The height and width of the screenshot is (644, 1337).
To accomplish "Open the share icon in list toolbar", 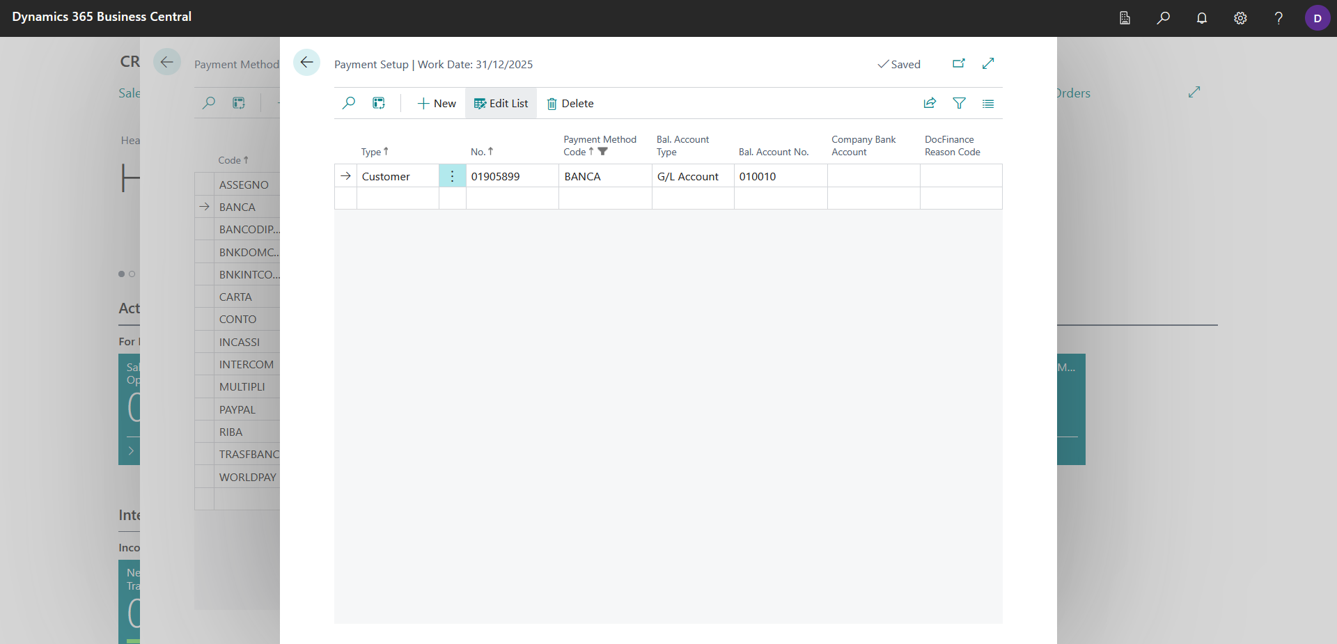I will point(930,103).
